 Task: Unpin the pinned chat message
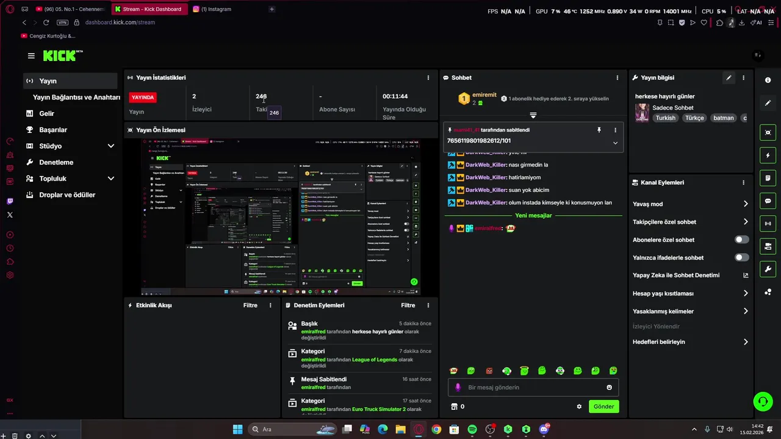[x=599, y=130]
